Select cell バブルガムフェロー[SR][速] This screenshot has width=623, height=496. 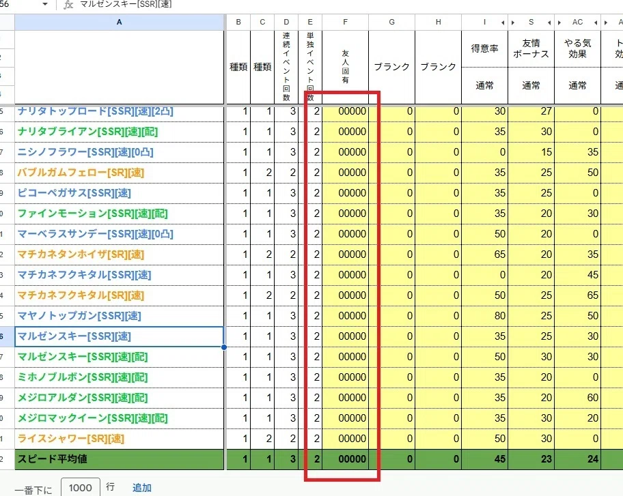[x=119, y=173]
